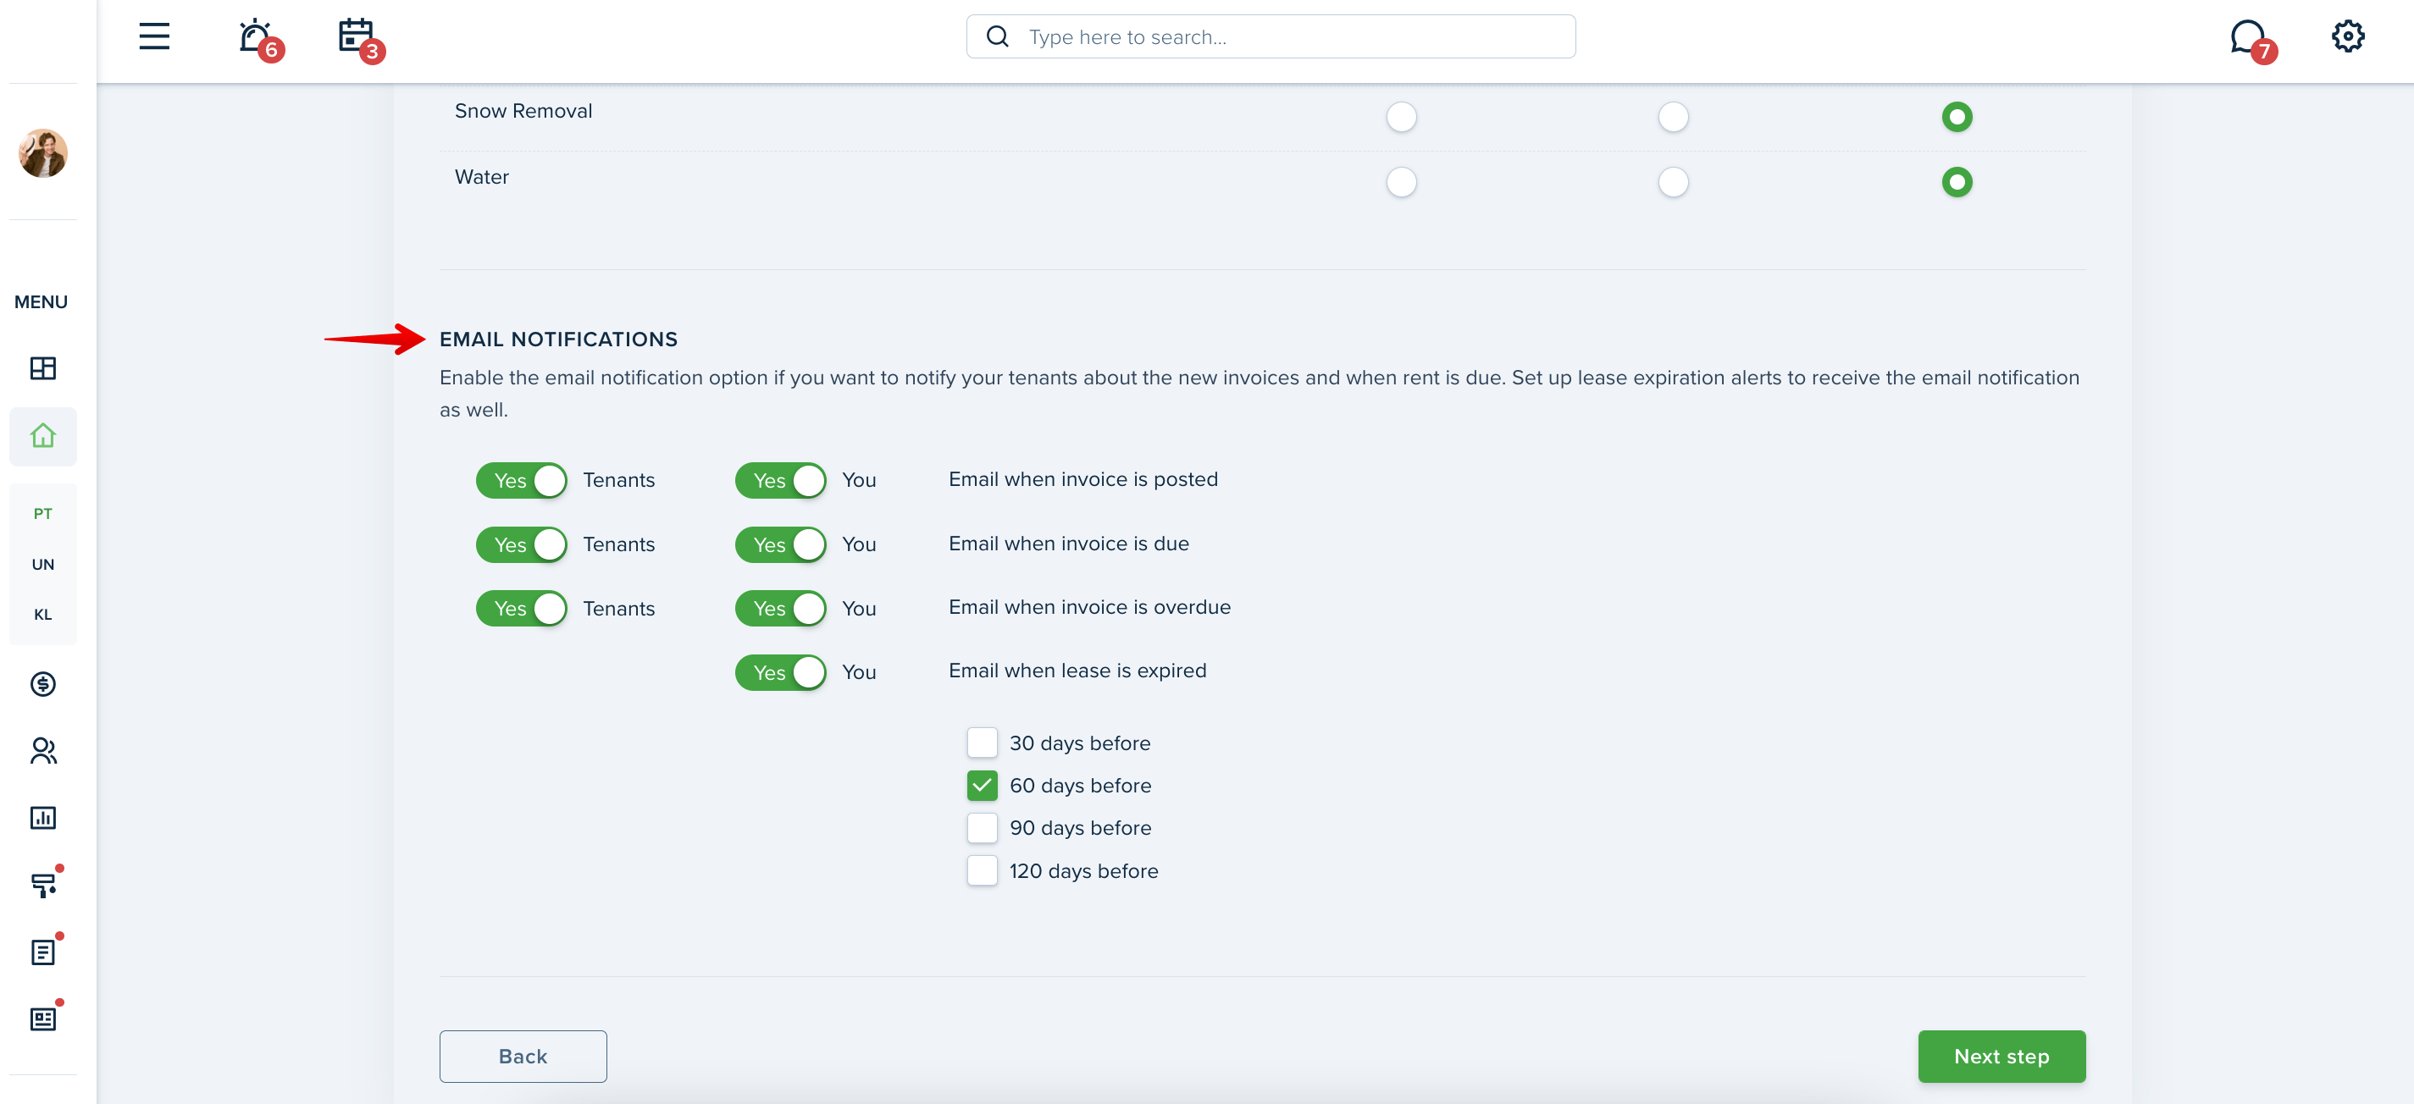
Task: Uncheck the 60 days before box
Action: (x=982, y=785)
